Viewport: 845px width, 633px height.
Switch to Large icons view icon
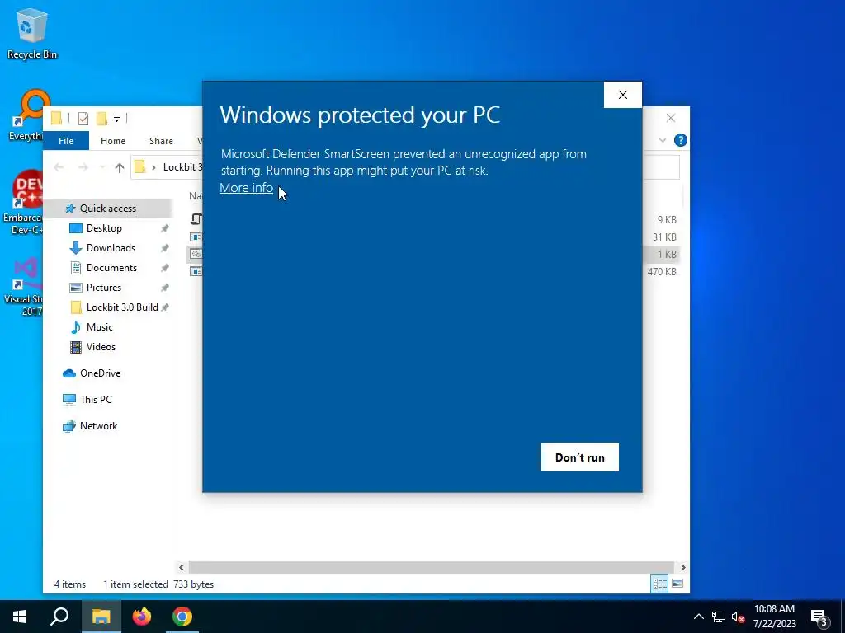pos(677,584)
